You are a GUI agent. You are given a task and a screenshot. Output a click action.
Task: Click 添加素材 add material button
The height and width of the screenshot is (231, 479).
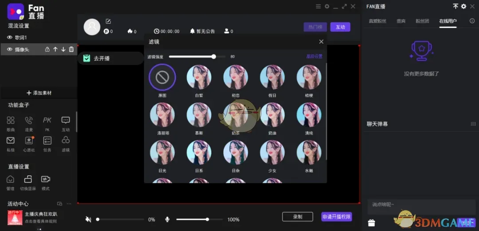39,93
